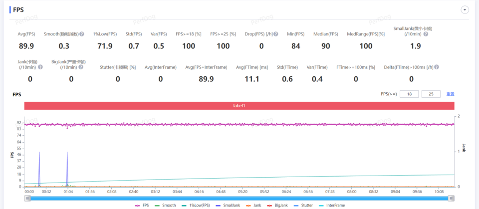Toggle SmallJank series in legend

tap(228, 206)
